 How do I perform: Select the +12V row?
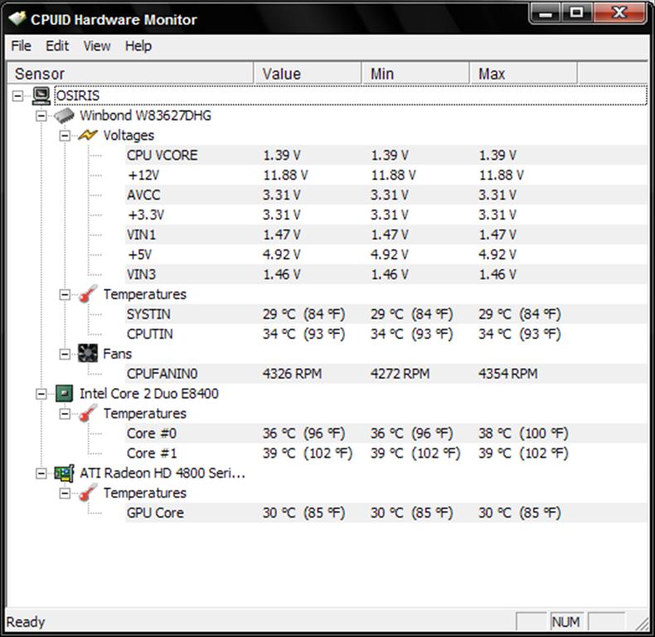386,175
